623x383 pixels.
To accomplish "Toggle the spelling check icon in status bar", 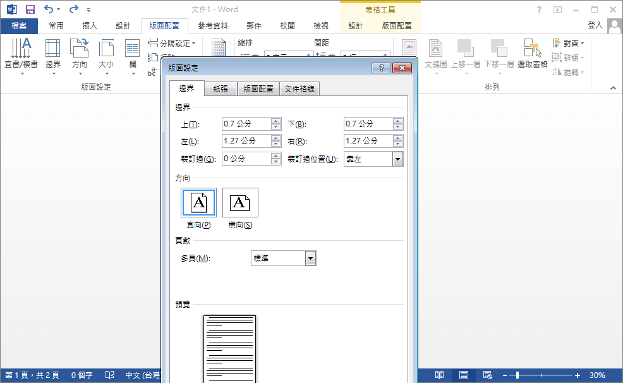I will pos(109,375).
